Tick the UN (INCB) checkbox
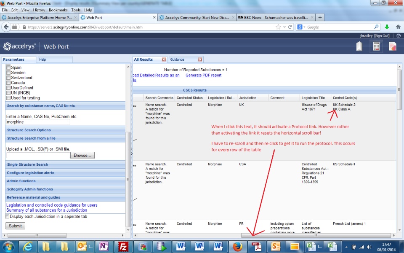404x253 pixels. click(x=8, y=93)
